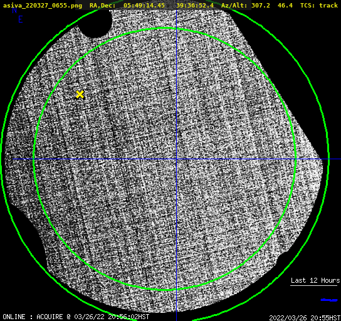Click the blue N north compass label
This screenshot has height=321, width=341.
coord(14,10)
